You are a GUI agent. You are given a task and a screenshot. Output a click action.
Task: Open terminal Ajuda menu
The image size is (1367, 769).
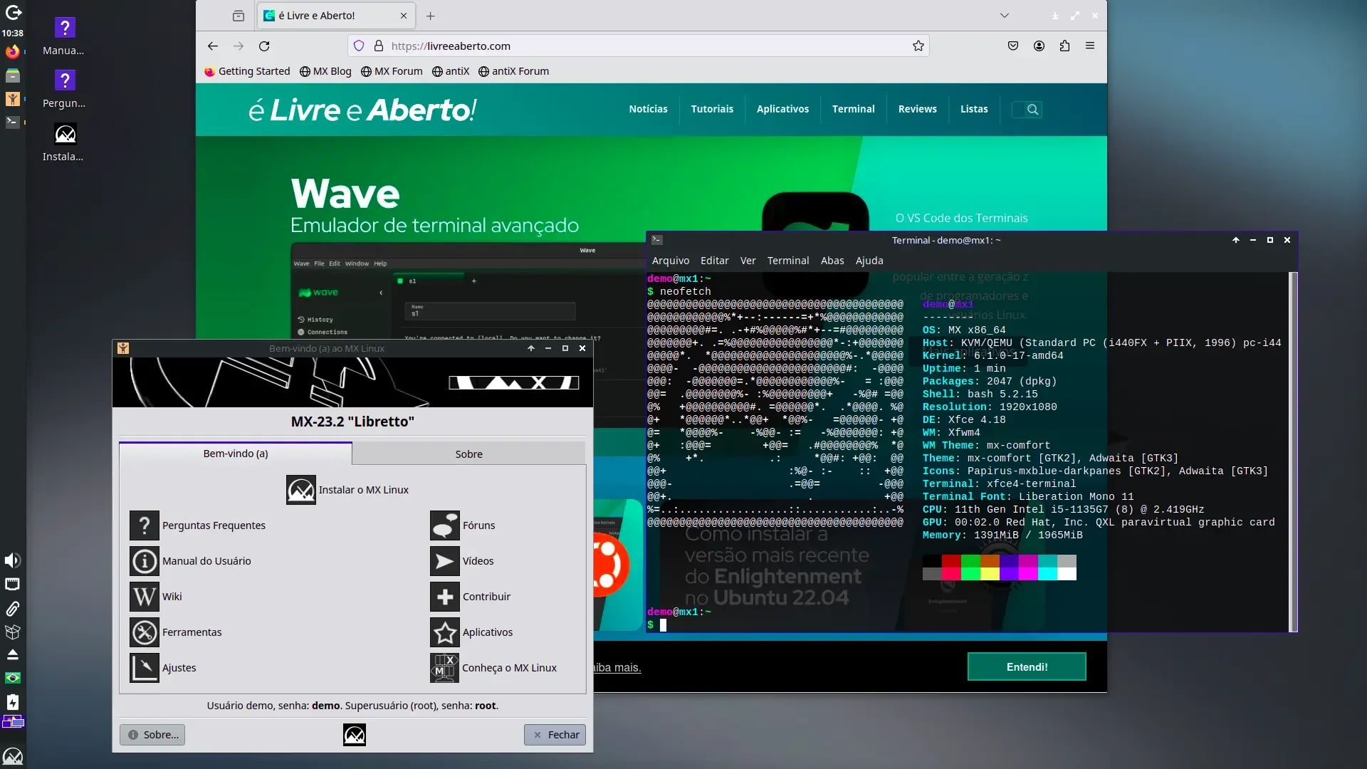869,261
